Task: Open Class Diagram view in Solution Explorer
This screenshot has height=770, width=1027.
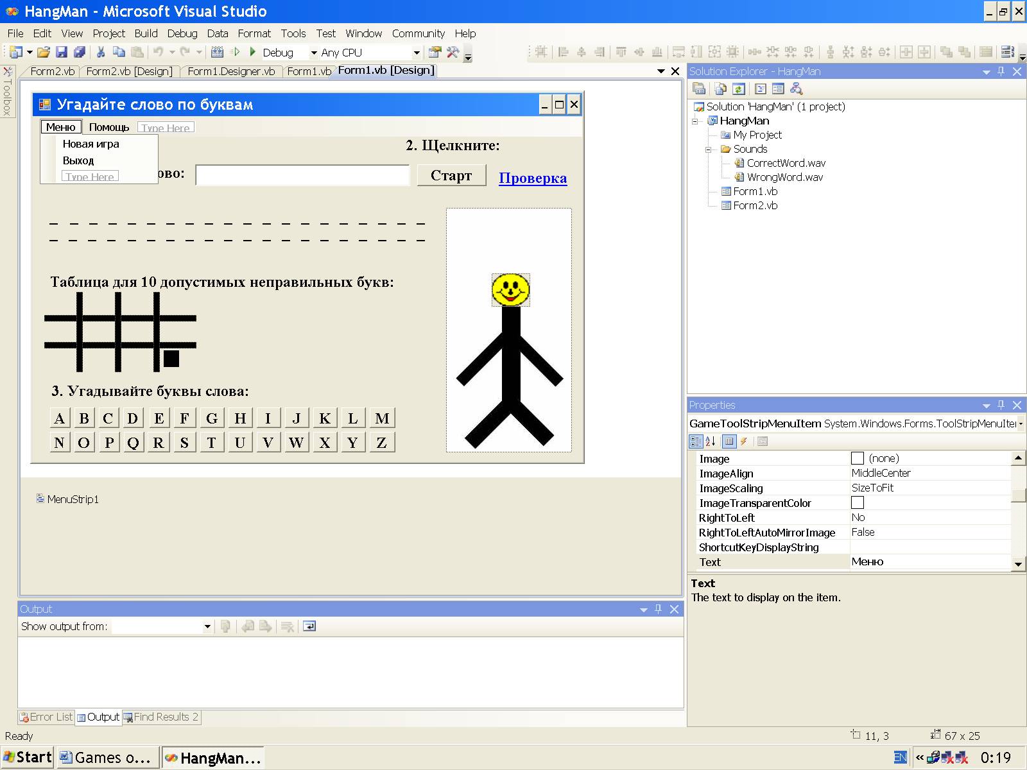Action: [797, 89]
